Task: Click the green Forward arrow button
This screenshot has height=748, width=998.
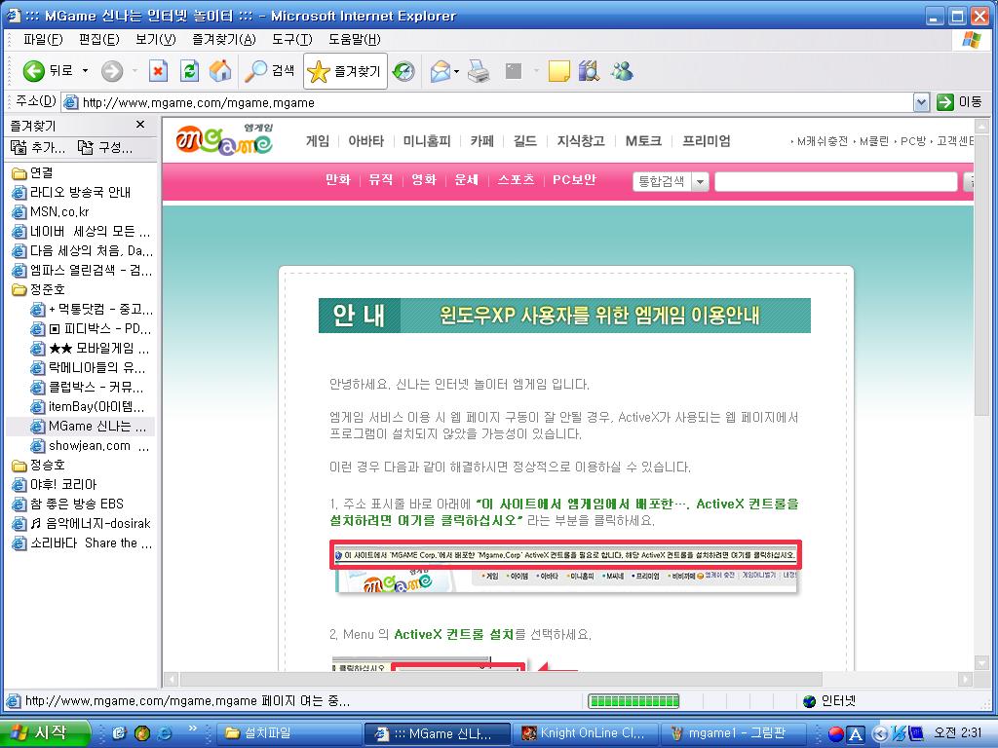Action: click(112, 70)
